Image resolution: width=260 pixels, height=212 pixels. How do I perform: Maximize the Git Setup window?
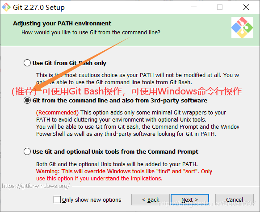click(x=220, y=7)
